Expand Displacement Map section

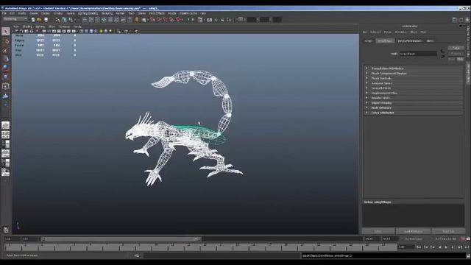(x=413, y=93)
